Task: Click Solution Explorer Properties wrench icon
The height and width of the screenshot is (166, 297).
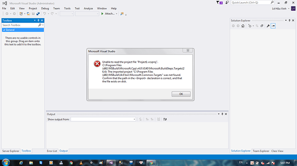Action: tap(268, 26)
